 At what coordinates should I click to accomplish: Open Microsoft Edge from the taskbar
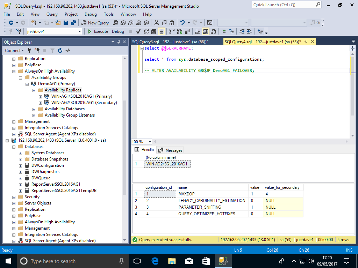(x=155, y=261)
